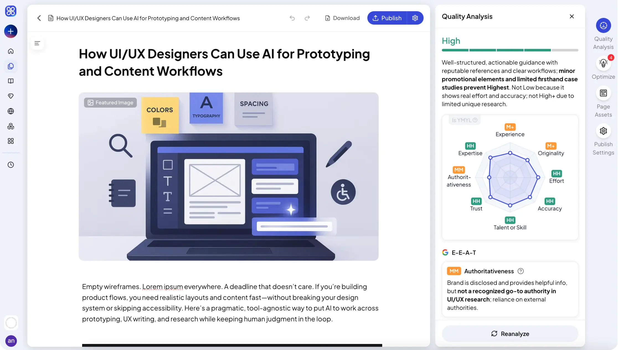Screen dimensions: 618x350
Task: Go back using the left chevron
Action: tap(39, 18)
